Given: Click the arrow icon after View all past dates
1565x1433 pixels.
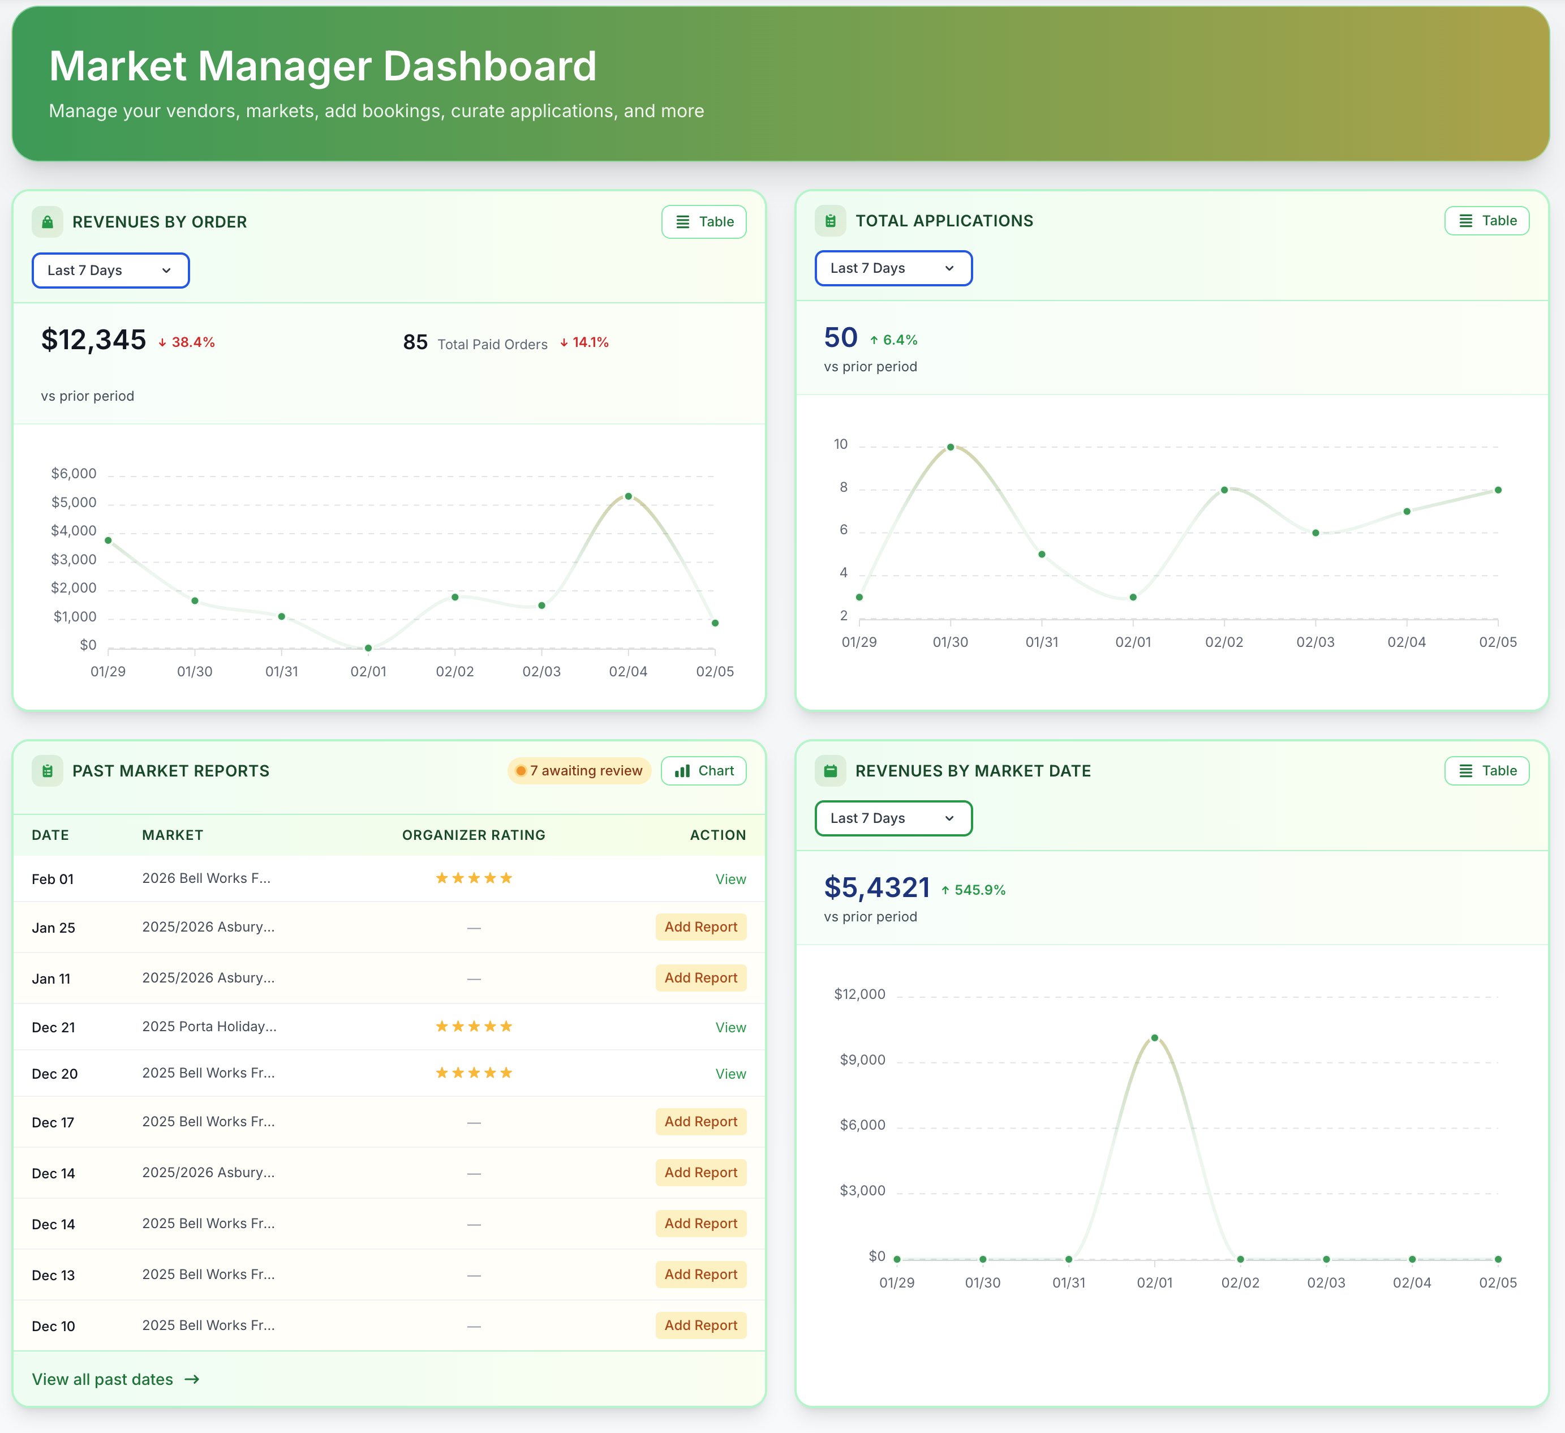Looking at the screenshot, I should click(191, 1379).
